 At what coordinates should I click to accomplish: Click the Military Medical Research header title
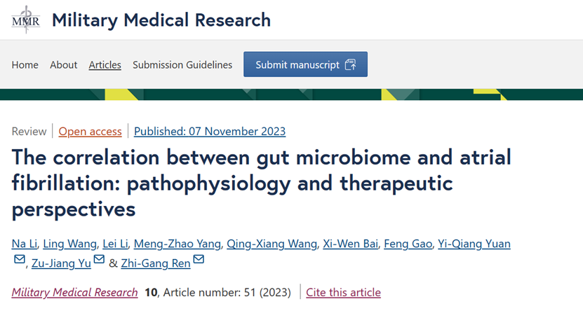coord(161,20)
